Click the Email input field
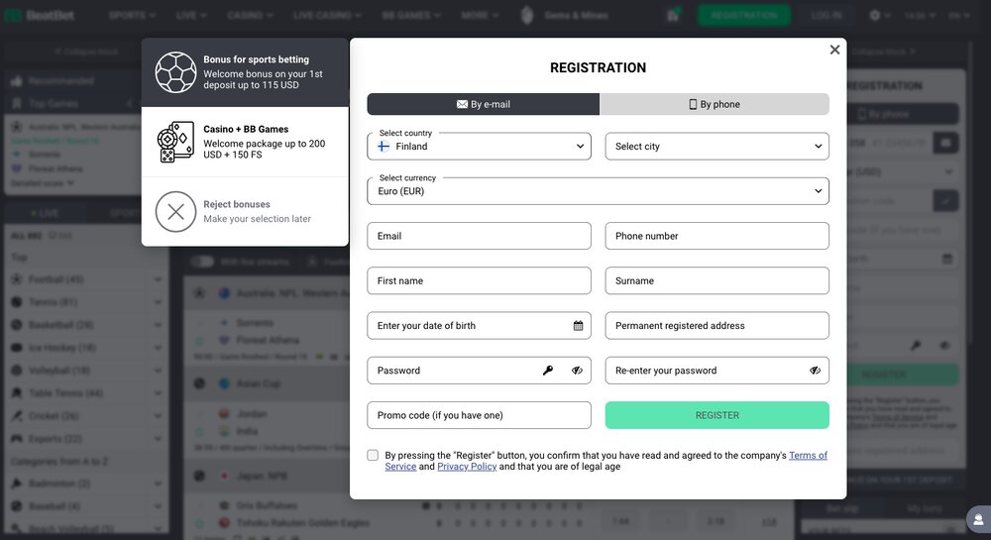Viewport: 991px width, 540px height. point(479,236)
